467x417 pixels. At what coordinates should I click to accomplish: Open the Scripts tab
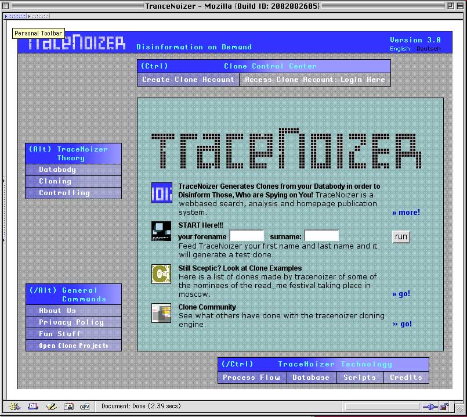pyautogui.click(x=360, y=378)
